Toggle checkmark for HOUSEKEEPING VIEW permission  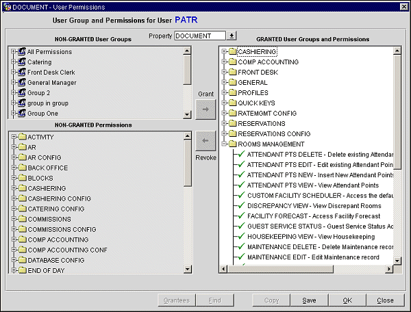240,236
